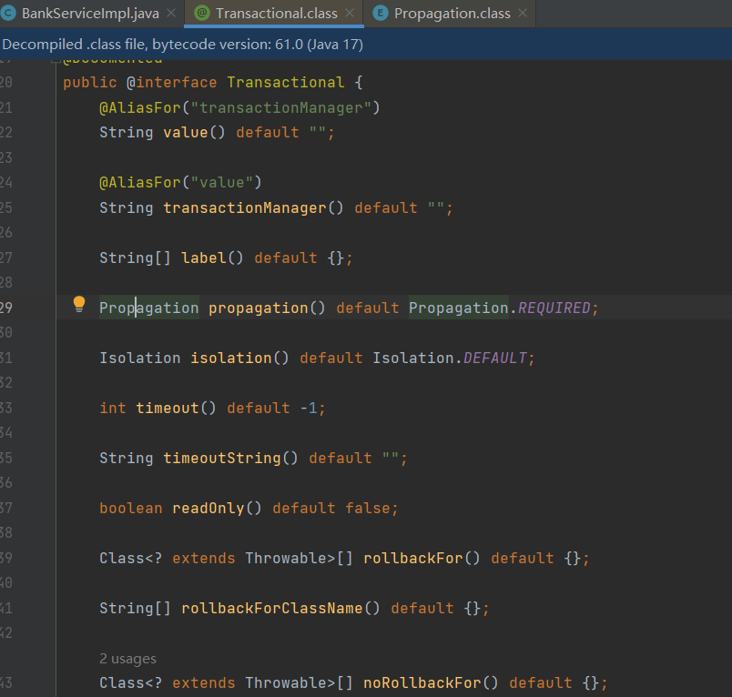Screen dimensions: 732x697
Task: Click the BankServiceImpl.java class file icon
Action: pos(8,14)
